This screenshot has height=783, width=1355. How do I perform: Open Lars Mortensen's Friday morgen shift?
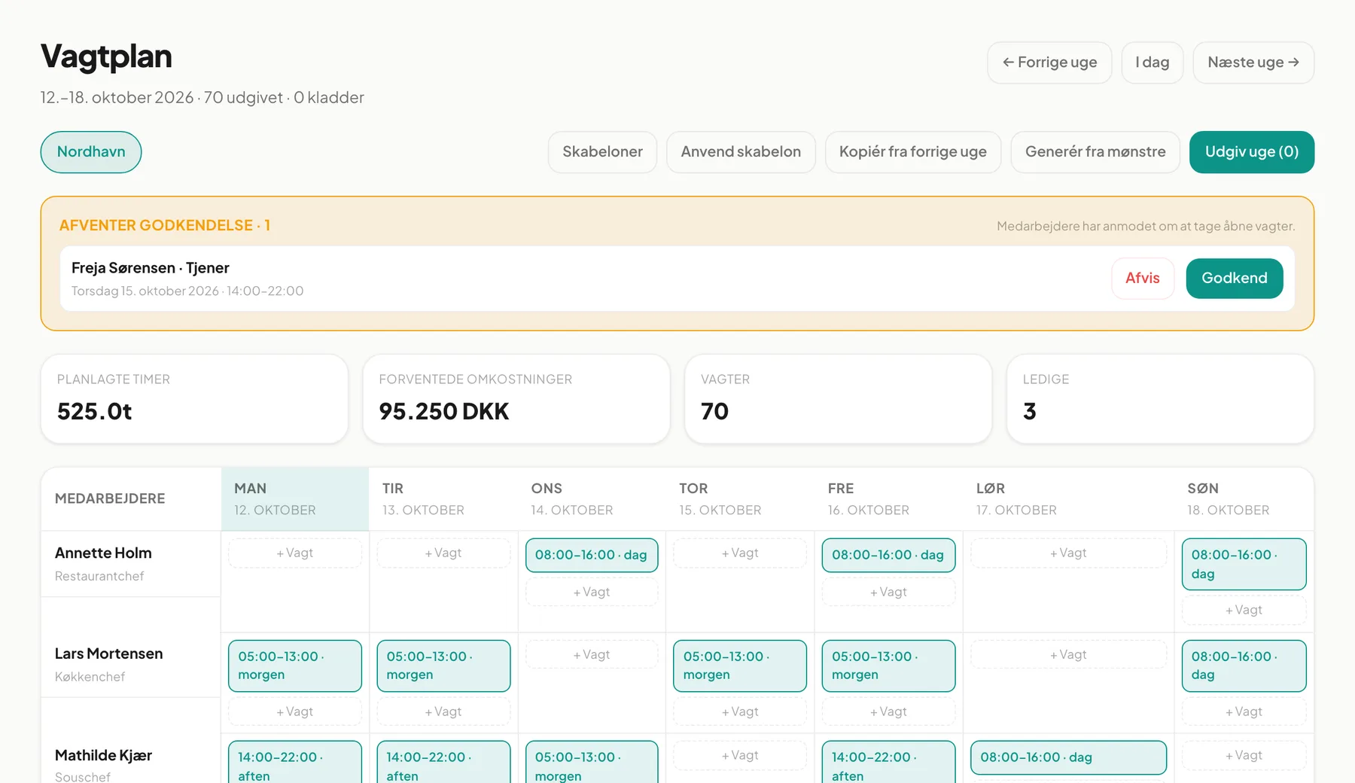point(888,666)
